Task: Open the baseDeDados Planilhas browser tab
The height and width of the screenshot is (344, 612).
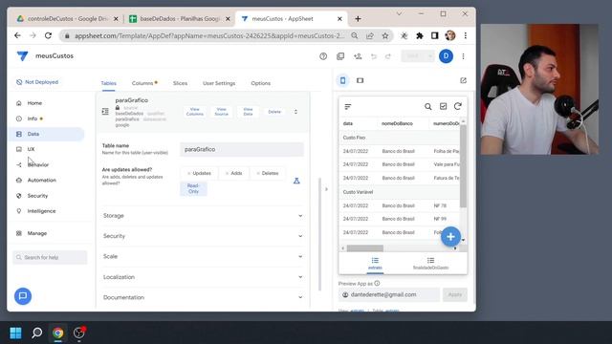Action: [x=179, y=19]
